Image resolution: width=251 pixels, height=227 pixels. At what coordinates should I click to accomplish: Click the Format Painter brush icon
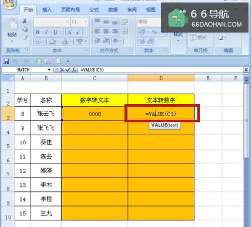point(25,38)
